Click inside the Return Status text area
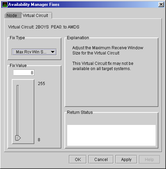The image size is (166, 169). [x=111, y=135]
